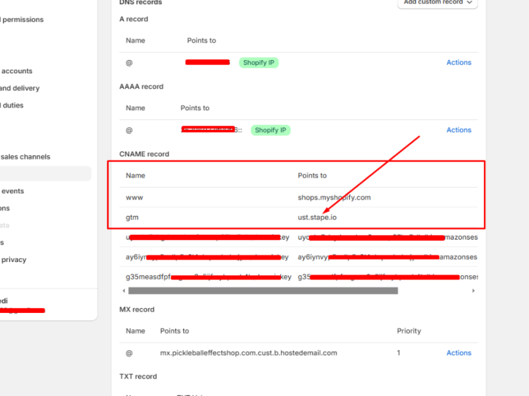Click the Points to header in CNAME table
The width and height of the screenshot is (529, 396).
[312, 176]
